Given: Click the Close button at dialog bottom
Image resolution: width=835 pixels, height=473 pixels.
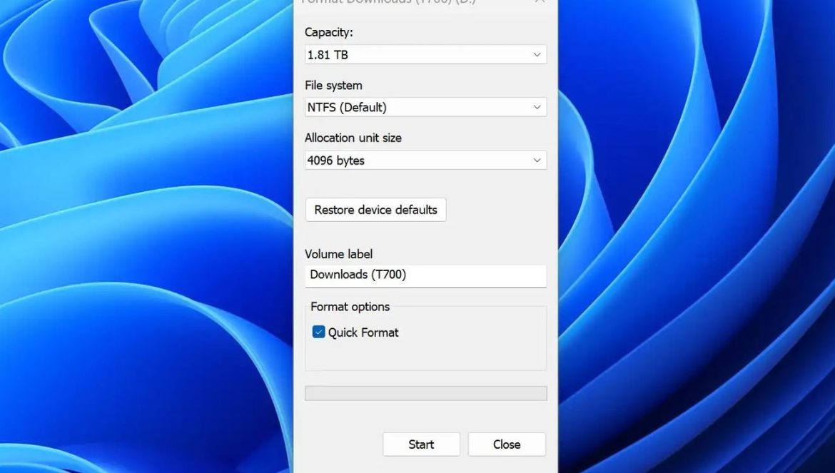Looking at the screenshot, I should click(x=507, y=444).
